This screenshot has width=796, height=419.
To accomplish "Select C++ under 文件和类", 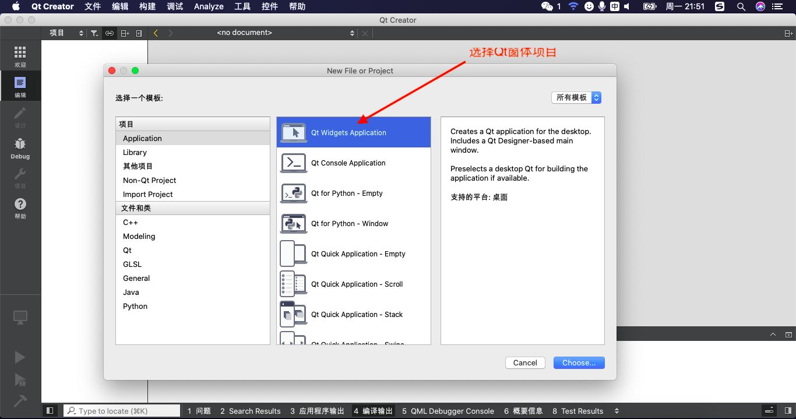I will pyautogui.click(x=193, y=222).
